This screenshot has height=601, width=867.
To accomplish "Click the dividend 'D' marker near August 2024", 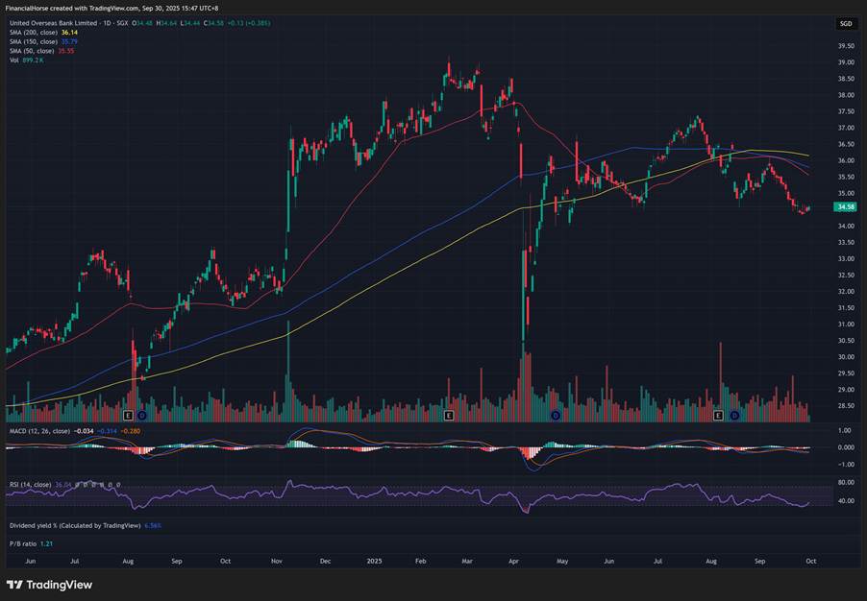I will (142, 416).
